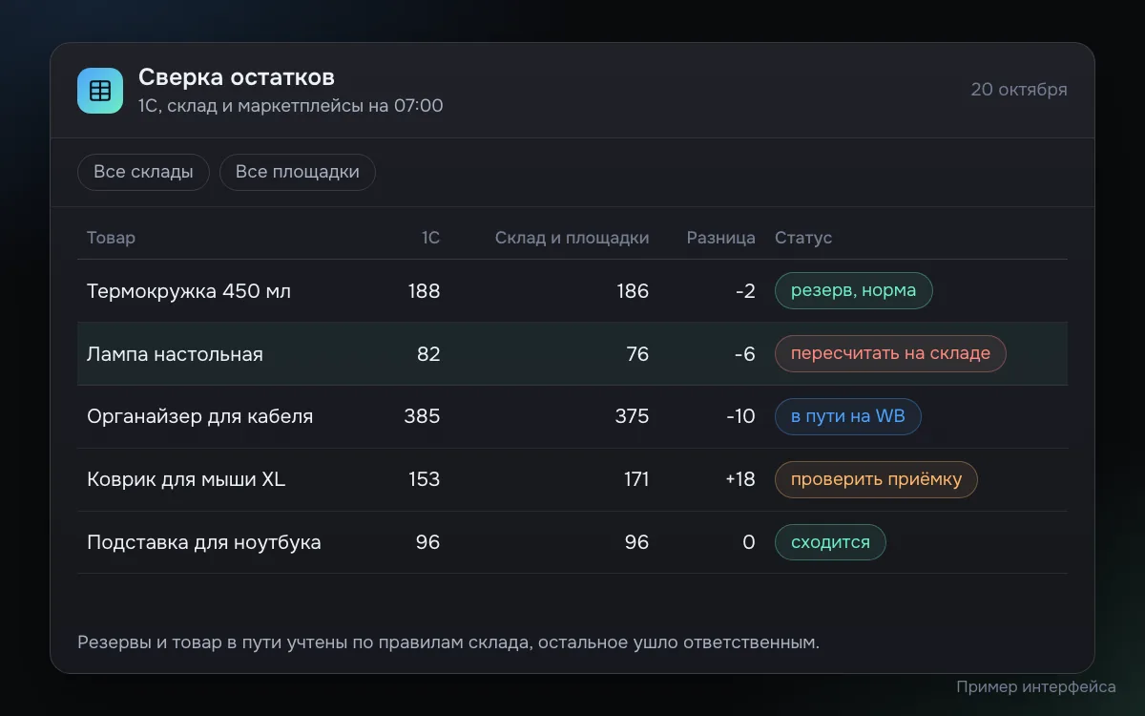Click the warehouse value 375
Screen dimensions: 1145x716
coord(632,417)
